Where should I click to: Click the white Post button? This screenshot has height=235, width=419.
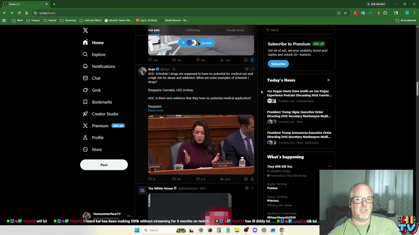[x=104, y=165]
